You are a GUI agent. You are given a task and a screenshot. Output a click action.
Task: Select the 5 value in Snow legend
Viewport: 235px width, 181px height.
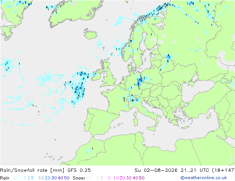[x=109, y=178]
